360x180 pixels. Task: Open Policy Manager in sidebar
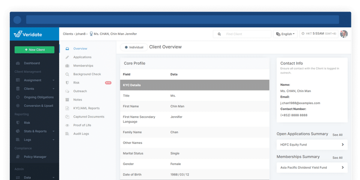click(x=35, y=157)
